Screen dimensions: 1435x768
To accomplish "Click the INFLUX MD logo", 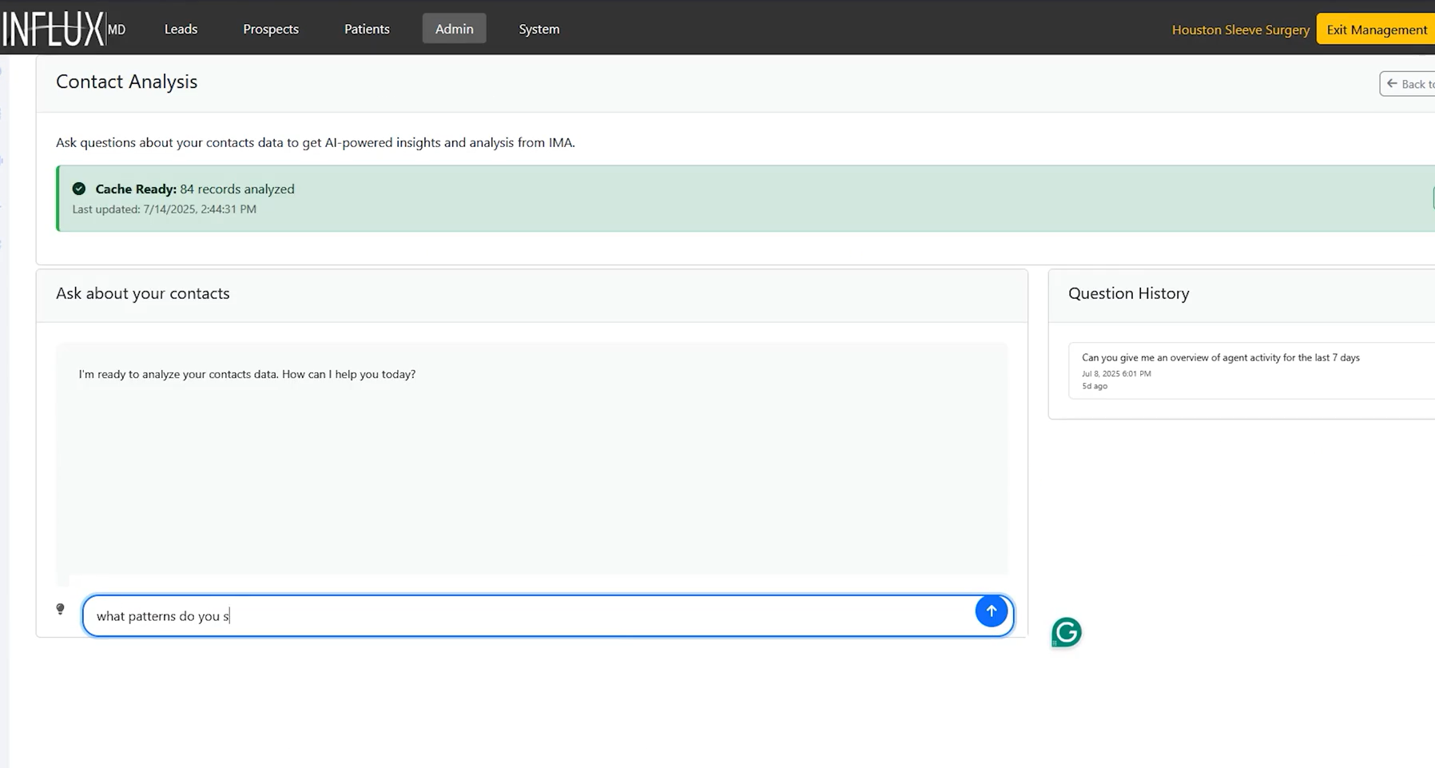I will click(x=64, y=26).
